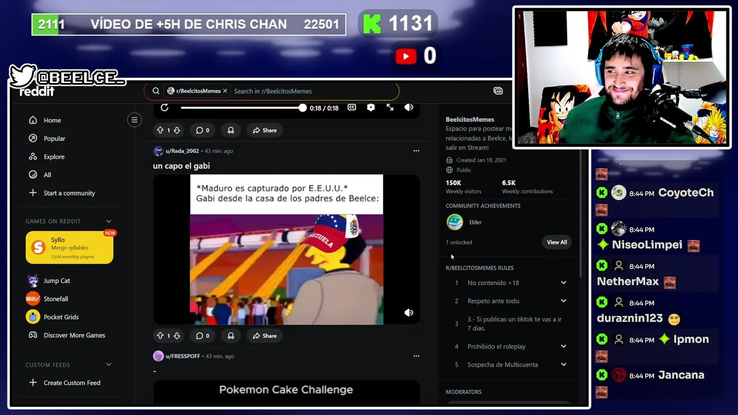Click the BeelcitosMemes community title
This screenshot has height=415, width=738.
tap(470, 119)
